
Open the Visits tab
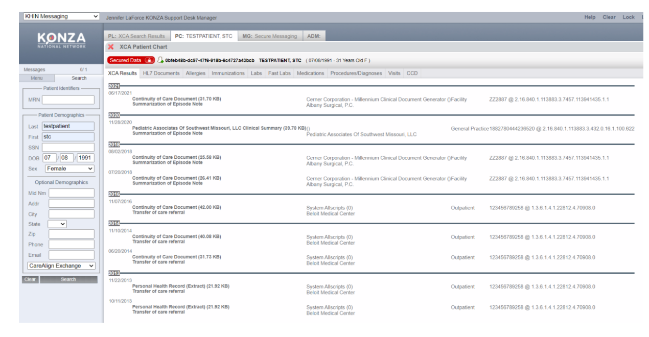(394, 73)
